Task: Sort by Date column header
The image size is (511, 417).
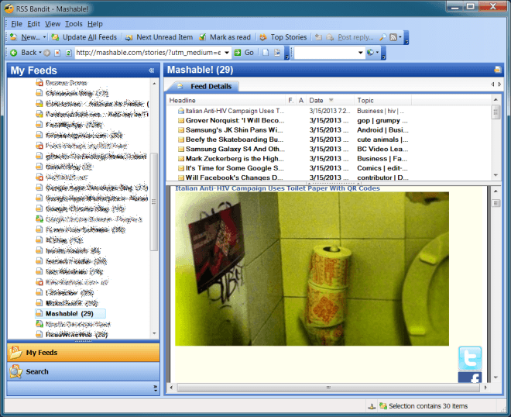Action: [330, 100]
